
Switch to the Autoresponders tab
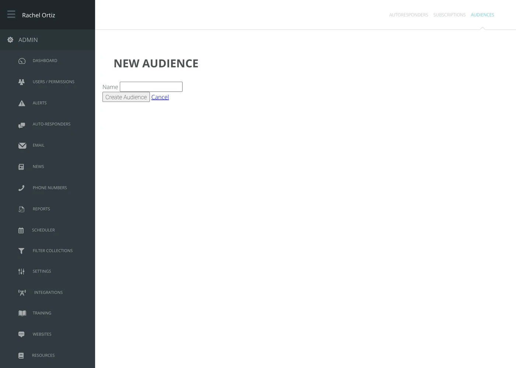pos(409,15)
